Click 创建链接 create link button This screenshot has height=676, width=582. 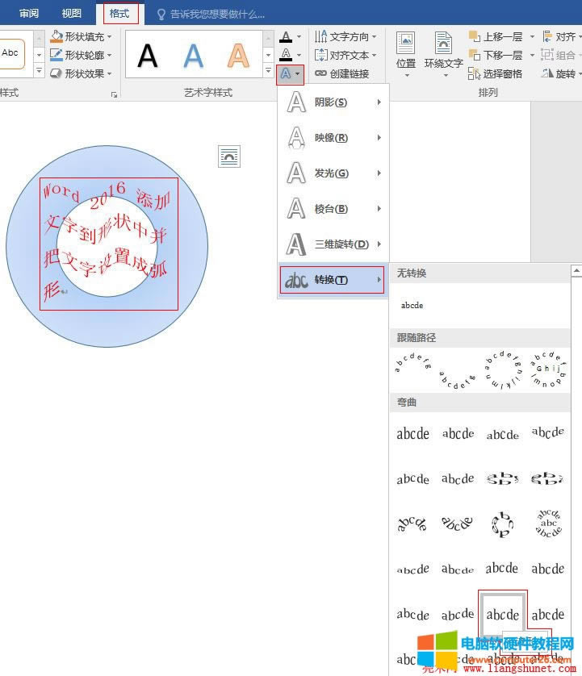click(341, 73)
